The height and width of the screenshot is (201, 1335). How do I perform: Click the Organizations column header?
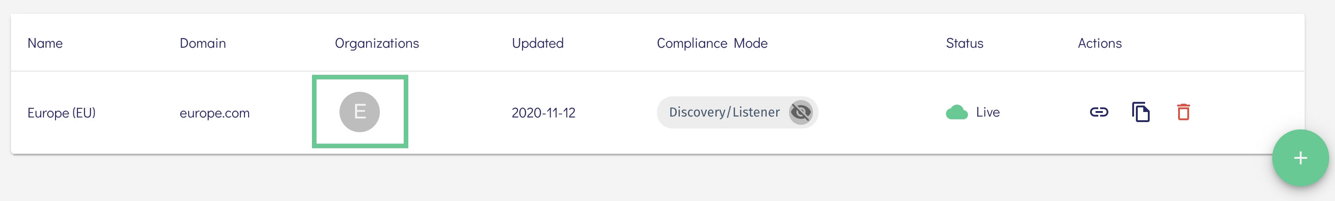point(377,44)
